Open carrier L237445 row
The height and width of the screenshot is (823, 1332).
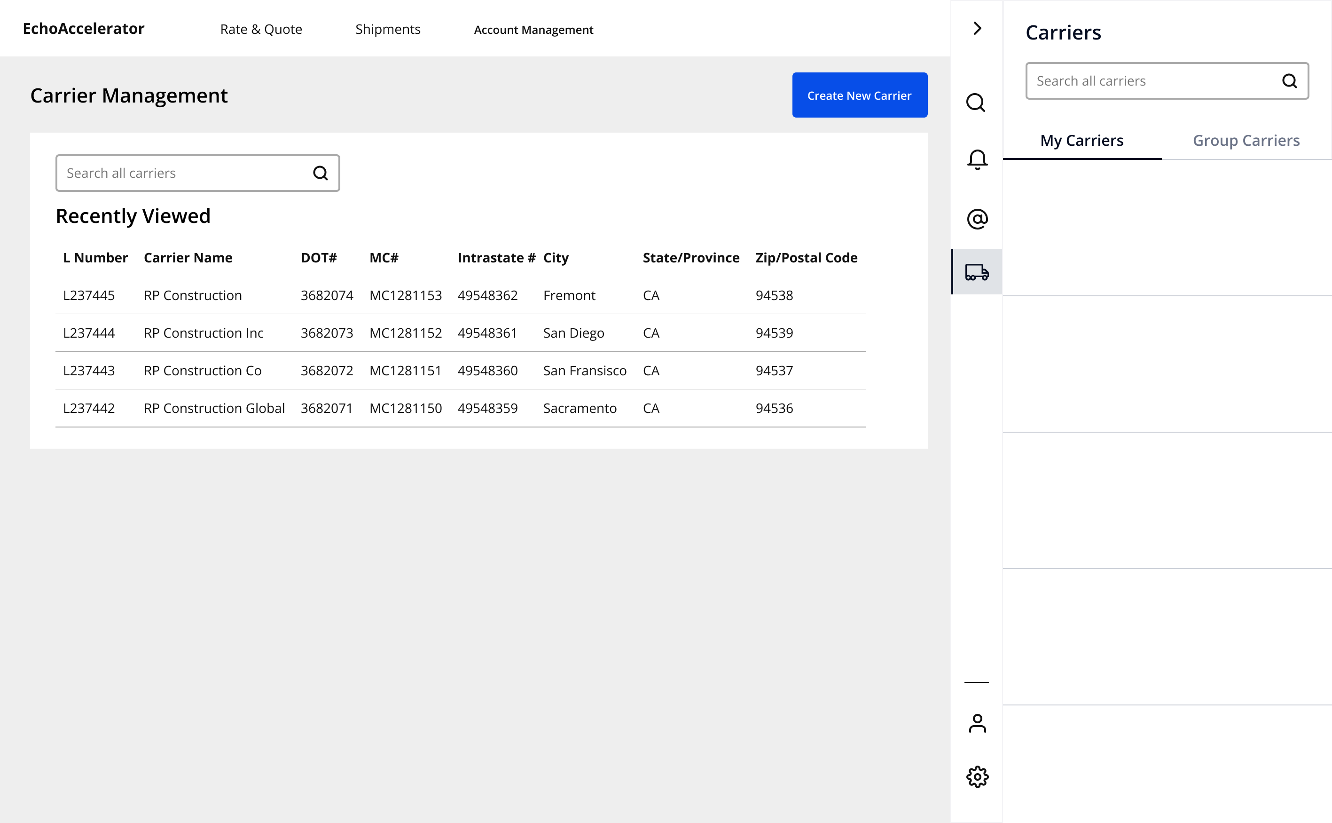click(x=460, y=295)
